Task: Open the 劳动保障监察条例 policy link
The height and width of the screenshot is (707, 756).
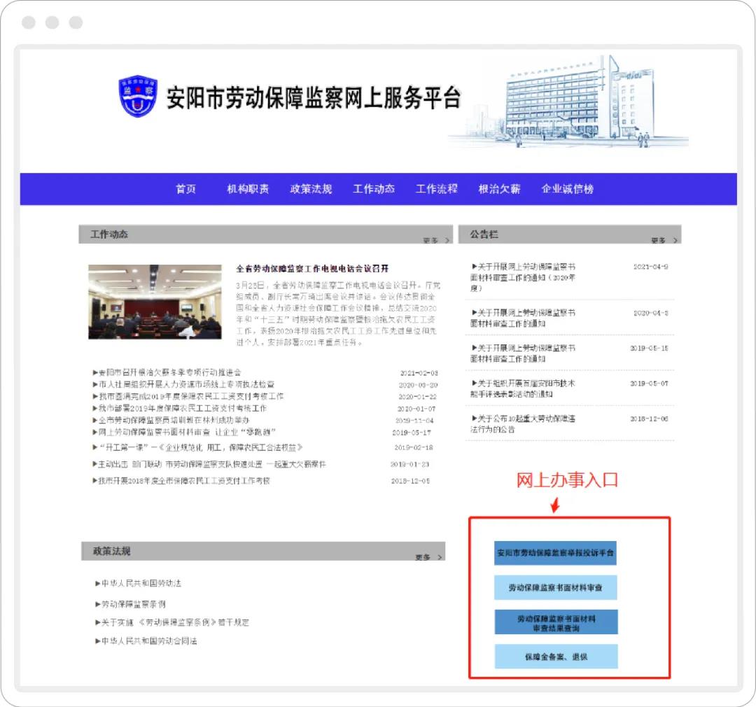Action: (133, 603)
